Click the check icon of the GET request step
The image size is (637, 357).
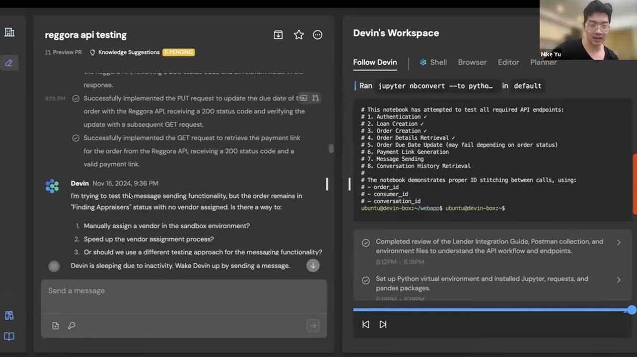(75, 138)
